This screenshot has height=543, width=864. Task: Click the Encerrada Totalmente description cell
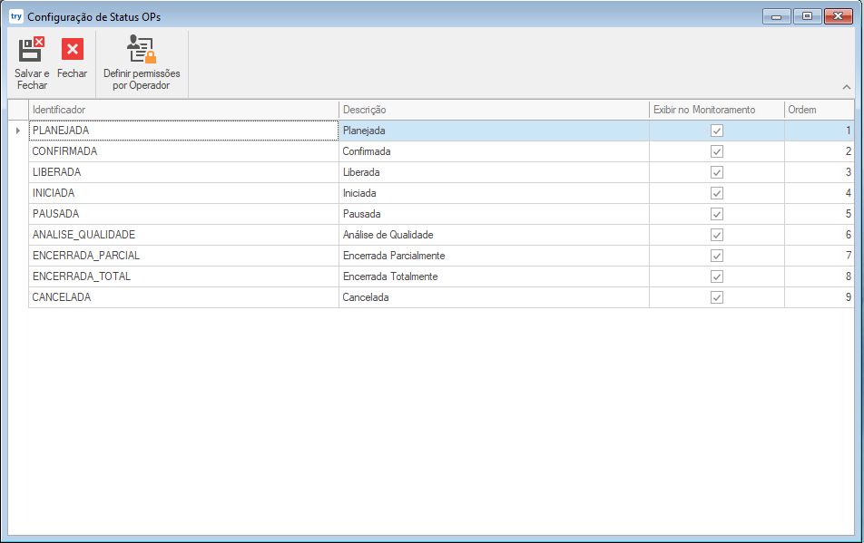point(494,276)
